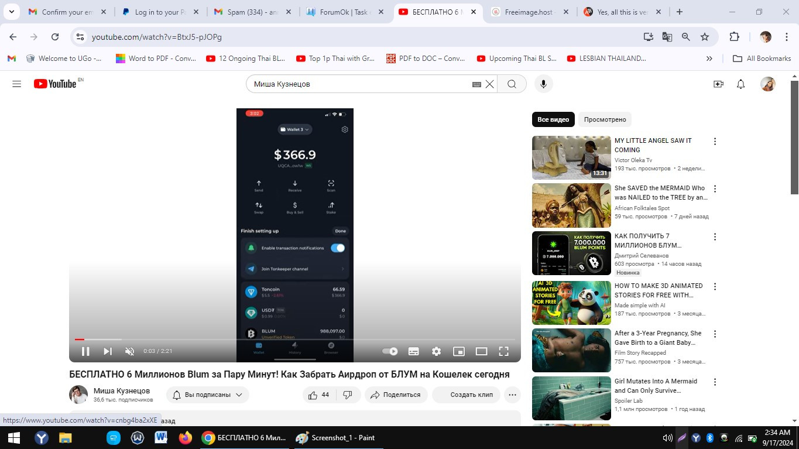The image size is (799, 449).
Task: Expand hidden bookmarks chevron
Action: point(709,59)
